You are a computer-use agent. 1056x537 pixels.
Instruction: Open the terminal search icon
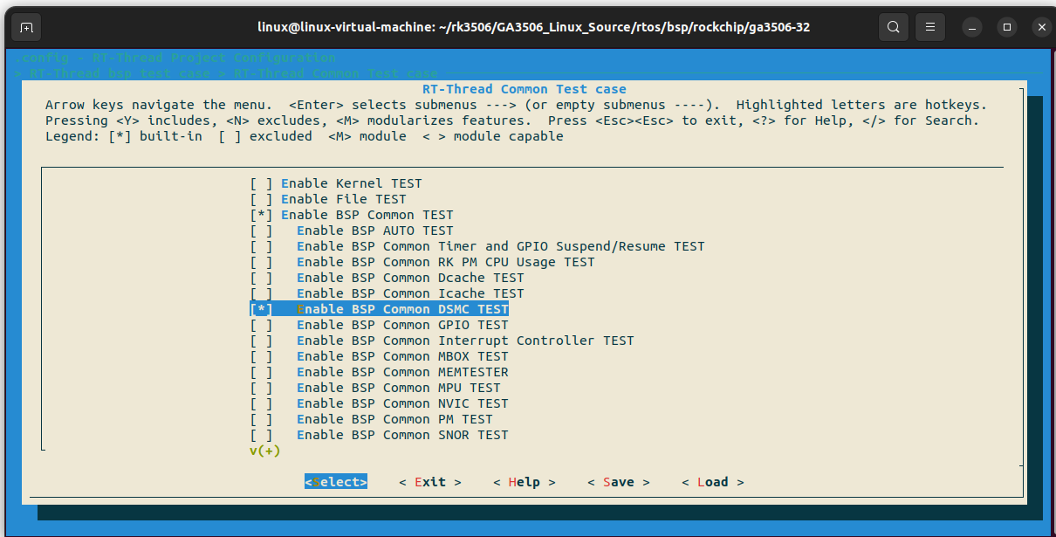(x=893, y=27)
